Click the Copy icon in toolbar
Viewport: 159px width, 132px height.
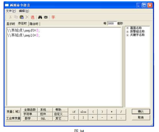pyautogui.click(x=16, y=17)
